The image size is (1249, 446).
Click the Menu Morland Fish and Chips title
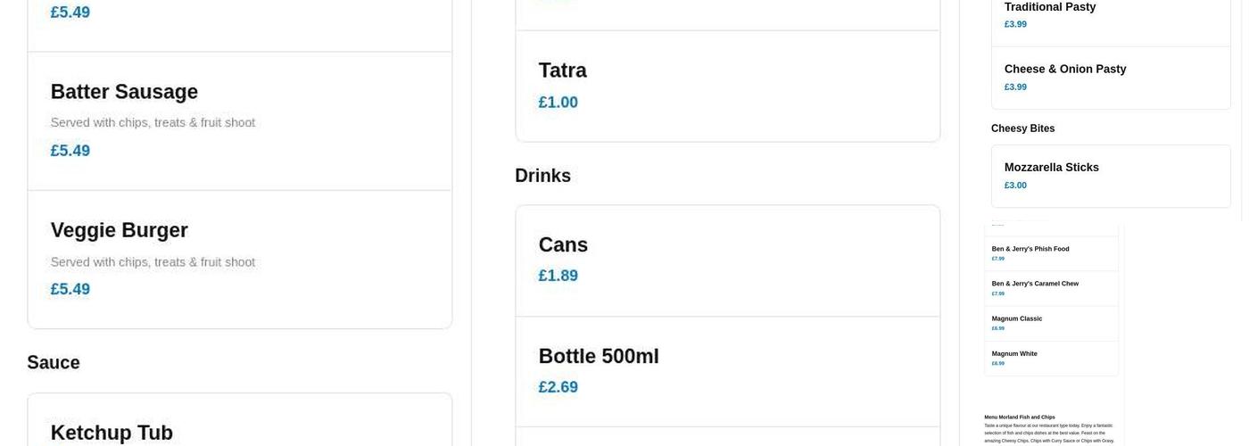pyautogui.click(x=1019, y=417)
